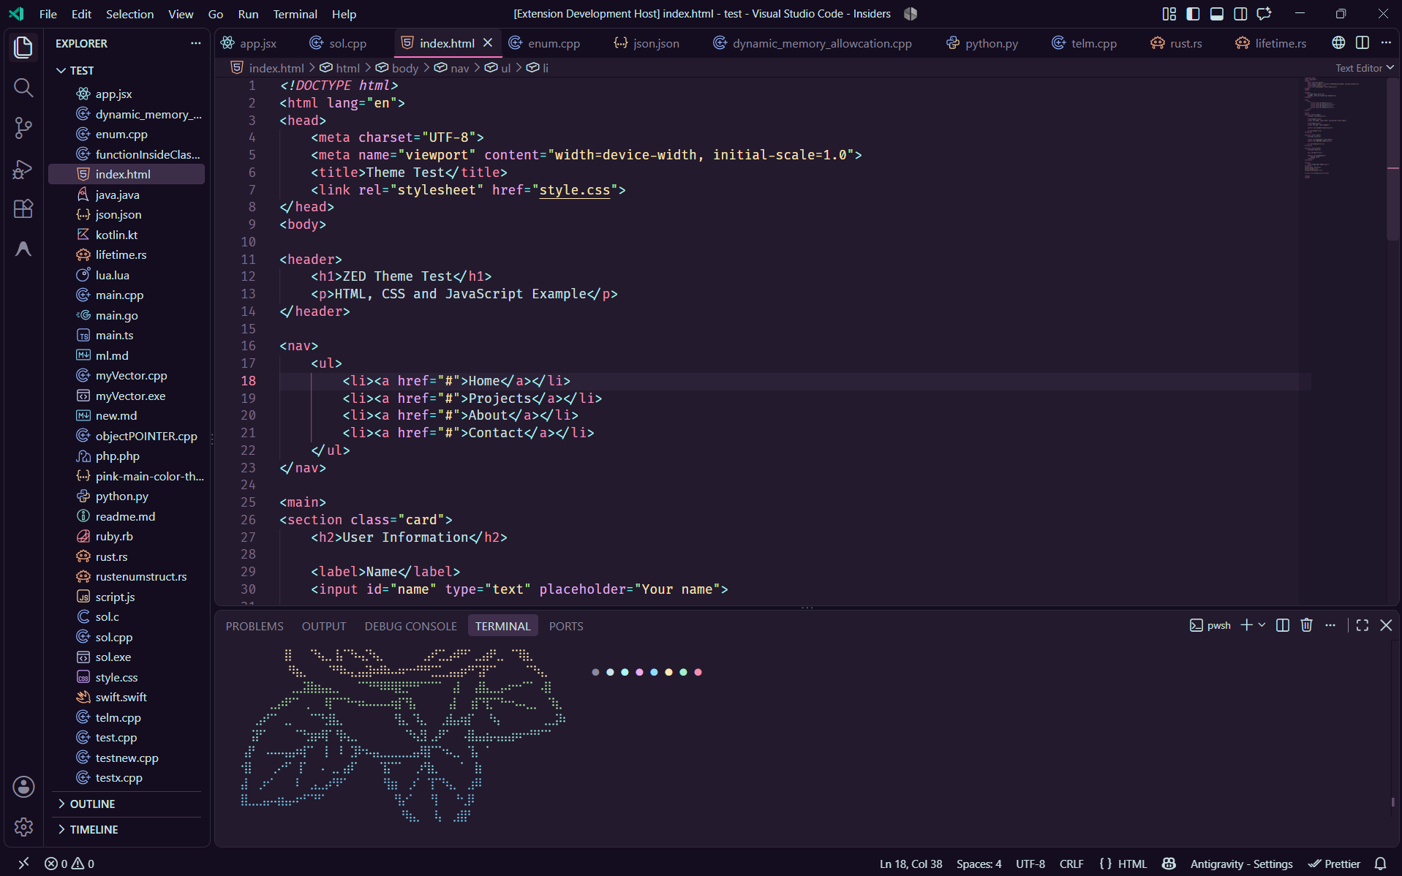Click the editor minimap preview
This screenshot has width=1402, height=876.
(1341, 128)
